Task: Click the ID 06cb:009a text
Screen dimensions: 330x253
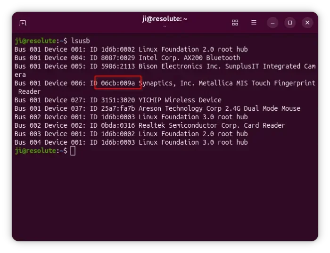Action: pos(113,83)
